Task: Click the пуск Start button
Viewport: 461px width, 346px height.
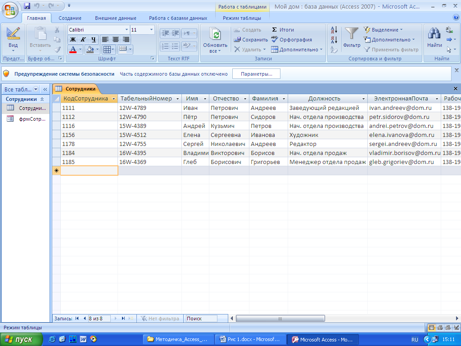Action: point(21,339)
